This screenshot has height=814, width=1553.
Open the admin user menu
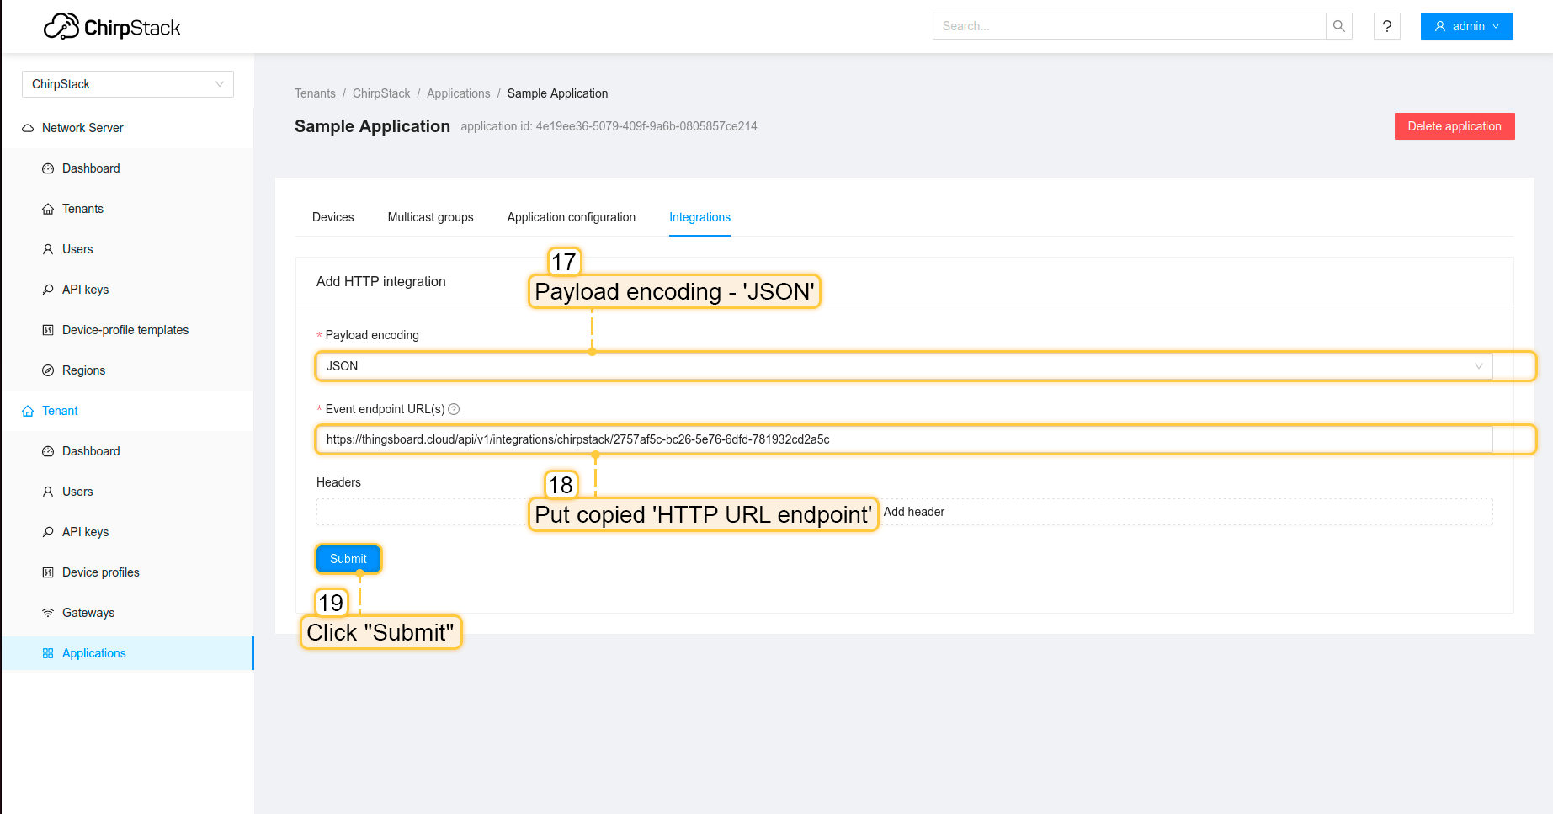[x=1466, y=26]
